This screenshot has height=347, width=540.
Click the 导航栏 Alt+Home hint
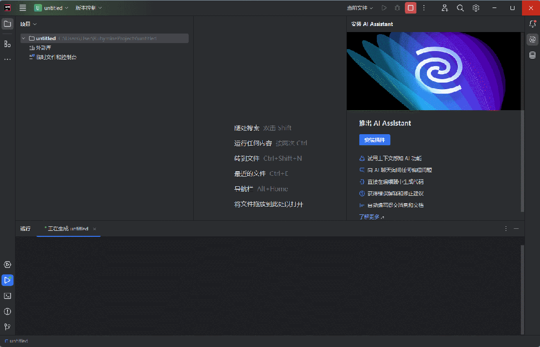click(261, 189)
